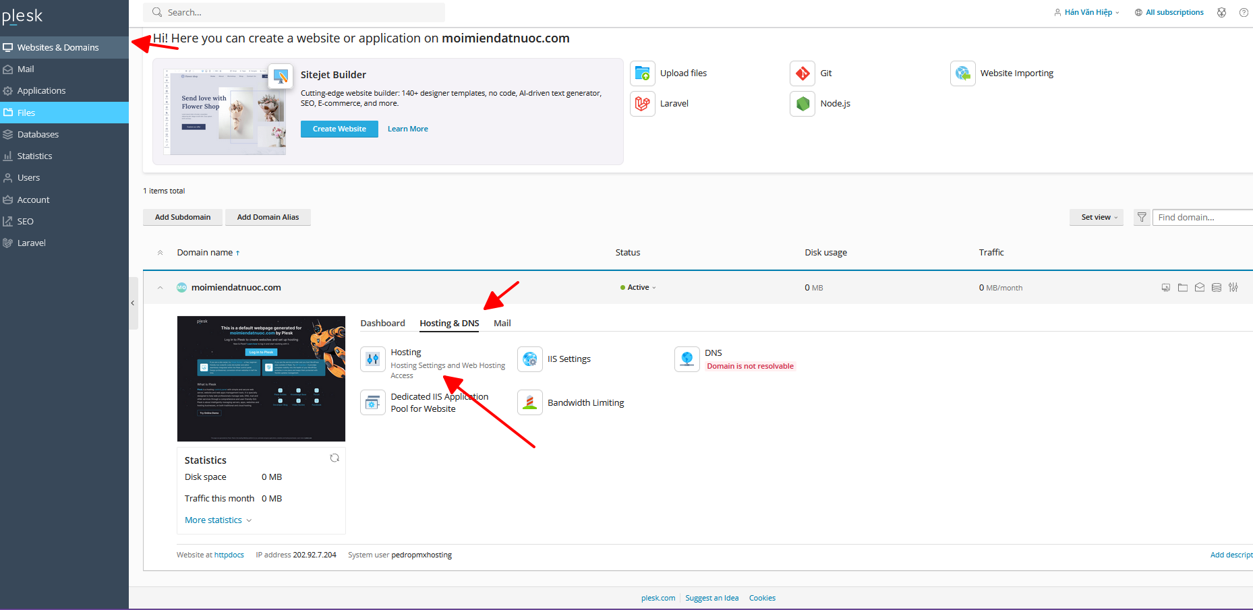Click the file manager folder icon in the row
Image resolution: width=1253 pixels, height=610 pixels.
coord(1182,287)
